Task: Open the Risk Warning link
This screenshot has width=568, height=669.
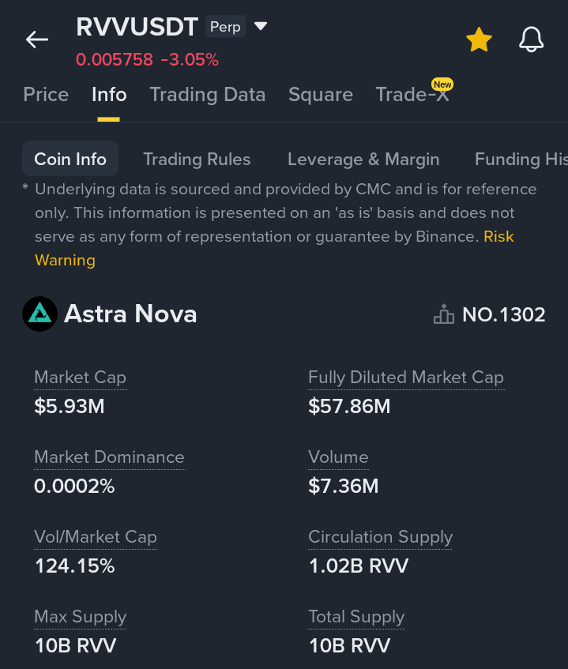Action: [x=274, y=248]
